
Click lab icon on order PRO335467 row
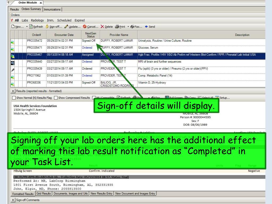pos(12,56)
